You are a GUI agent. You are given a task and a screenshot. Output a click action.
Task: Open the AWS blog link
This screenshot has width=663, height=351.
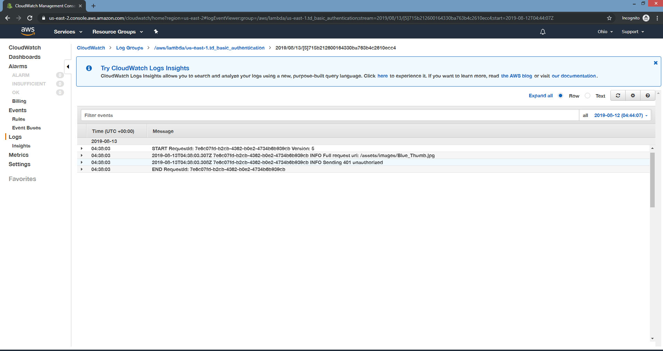(x=516, y=76)
